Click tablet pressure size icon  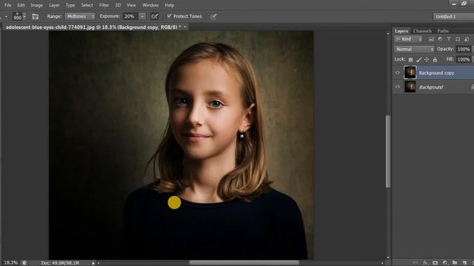click(x=213, y=16)
